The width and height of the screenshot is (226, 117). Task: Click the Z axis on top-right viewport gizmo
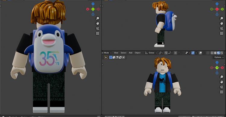point(217,4)
